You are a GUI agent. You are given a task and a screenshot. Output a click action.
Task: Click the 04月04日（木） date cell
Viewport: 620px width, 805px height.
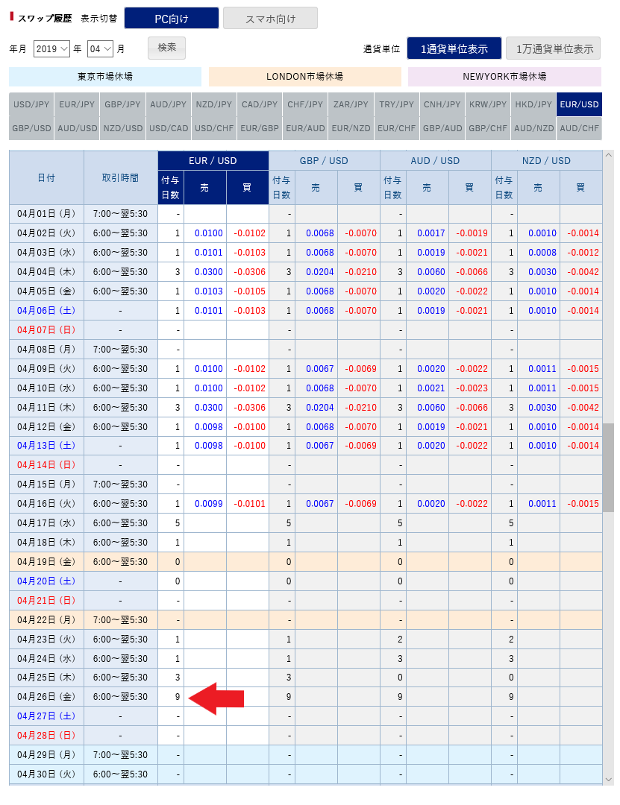point(46,272)
